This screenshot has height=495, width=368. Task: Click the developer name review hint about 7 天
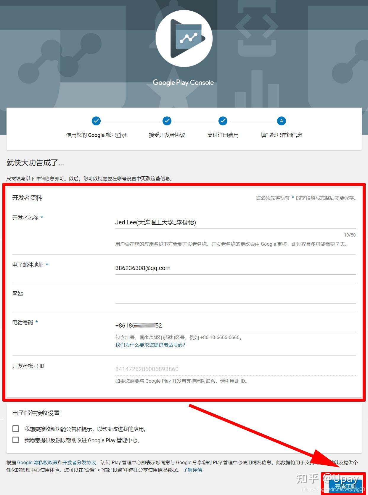[232, 244]
